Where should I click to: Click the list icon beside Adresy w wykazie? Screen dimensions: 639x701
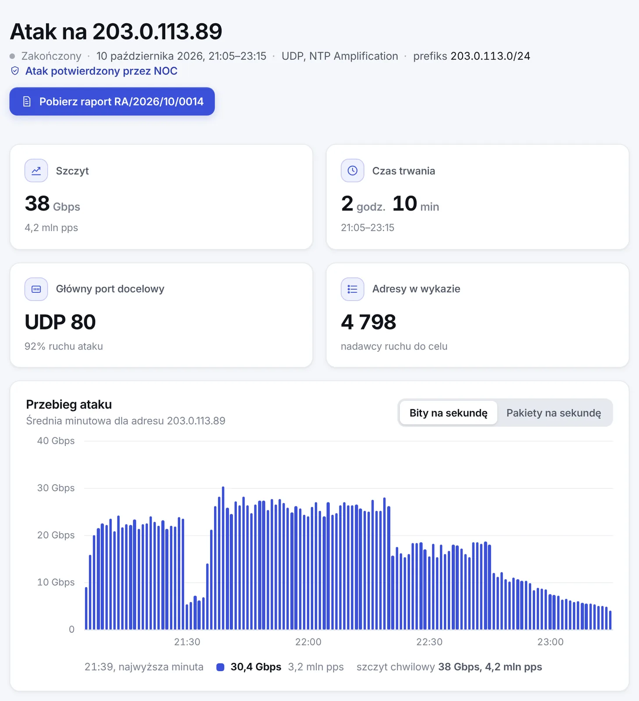pyautogui.click(x=353, y=289)
